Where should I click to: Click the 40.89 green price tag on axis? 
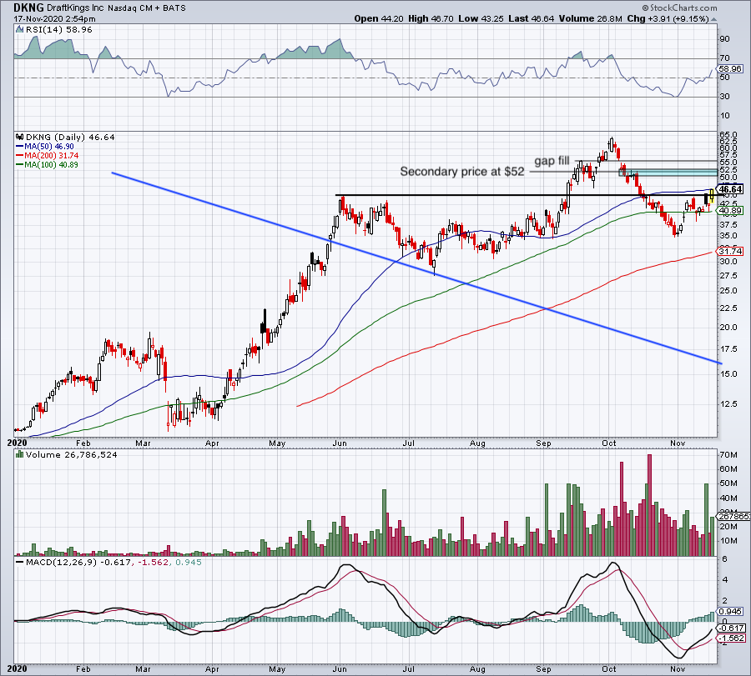[x=730, y=211]
